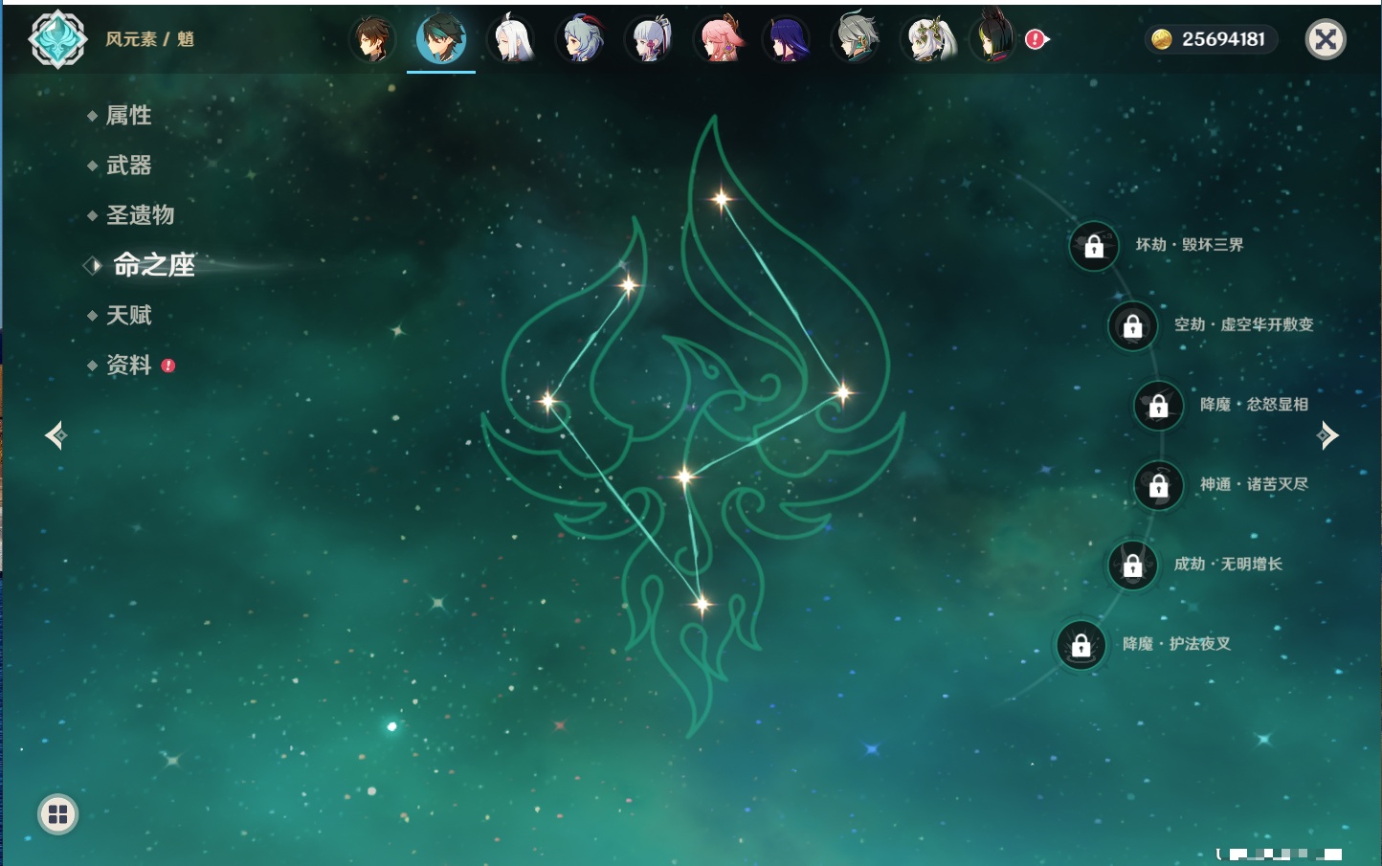Viewport: 1382px width, 866px height.
Task: Choose the Nahida portrait with leaf hairpiece
Action: click(x=925, y=40)
